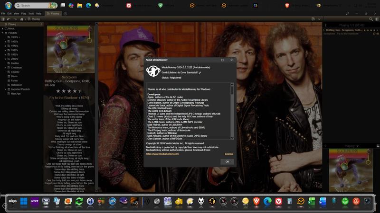The width and height of the screenshot is (380, 213).
Task: Collapse the Playlists tree node
Action: coord(2,33)
